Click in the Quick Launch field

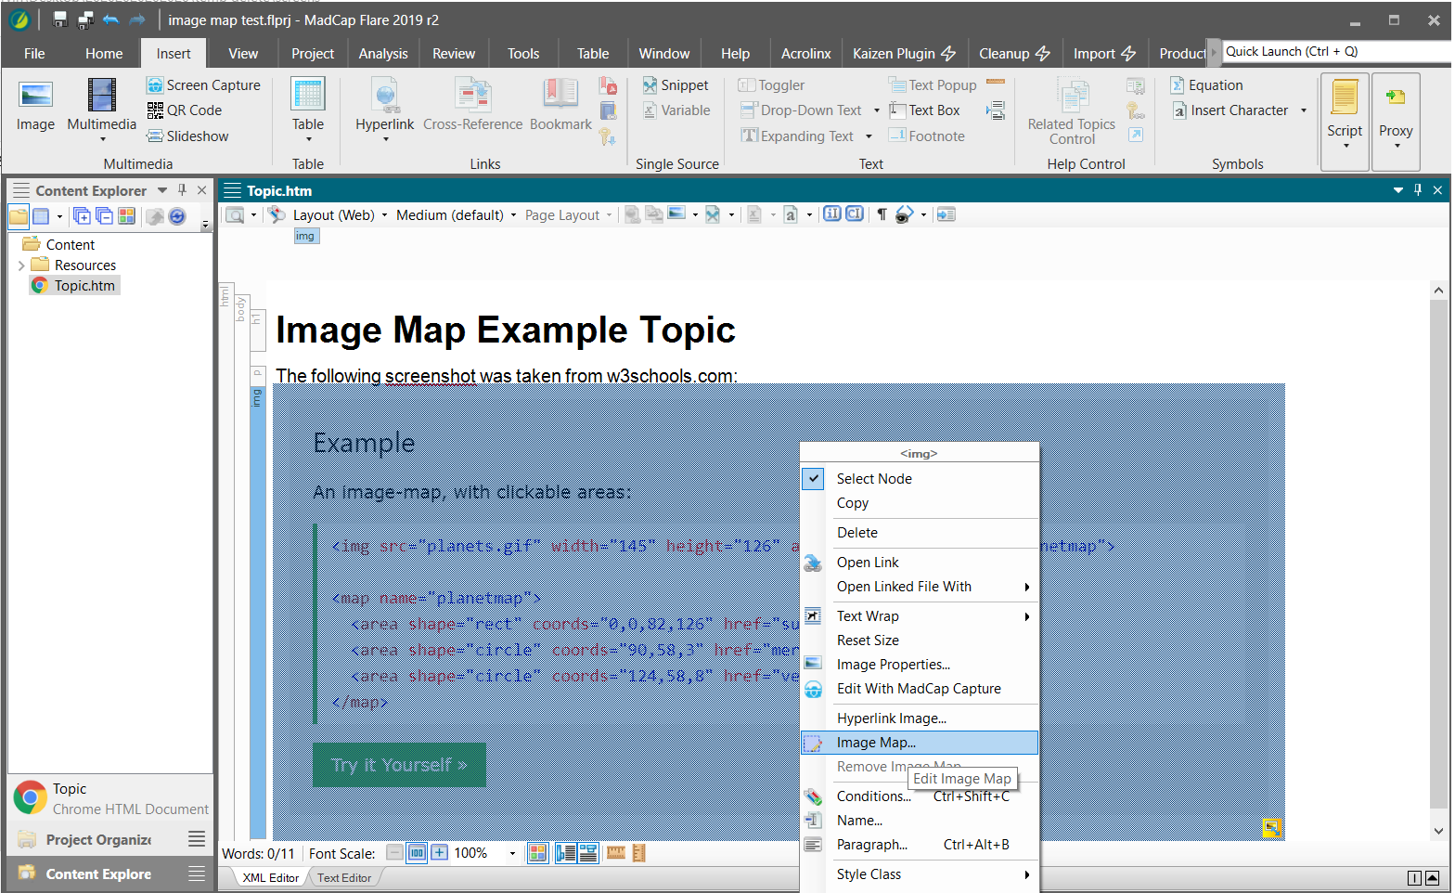[x=1336, y=51]
